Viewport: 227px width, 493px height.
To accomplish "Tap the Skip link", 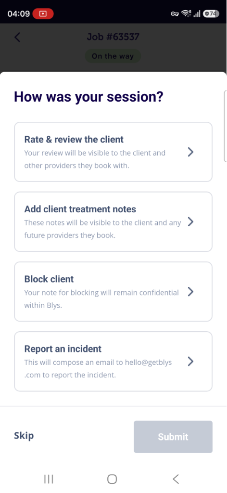I will click(x=24, y=436).
